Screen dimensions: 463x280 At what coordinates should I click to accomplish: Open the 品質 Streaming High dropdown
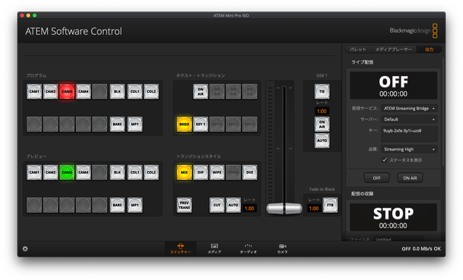click(x=409, y=149)
